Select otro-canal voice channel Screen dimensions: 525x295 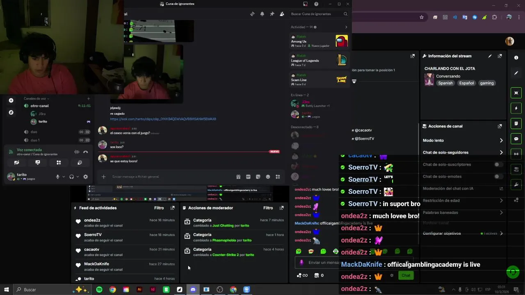(57, 106)
